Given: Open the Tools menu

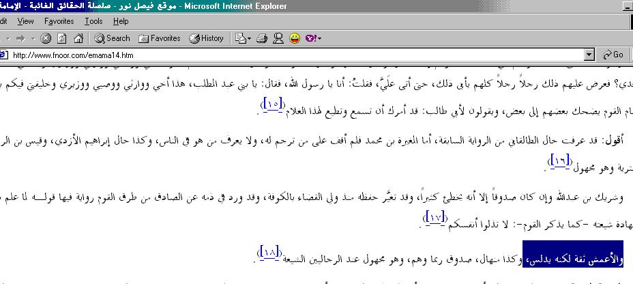Looking at the screenshot, I should coord(93,21).
